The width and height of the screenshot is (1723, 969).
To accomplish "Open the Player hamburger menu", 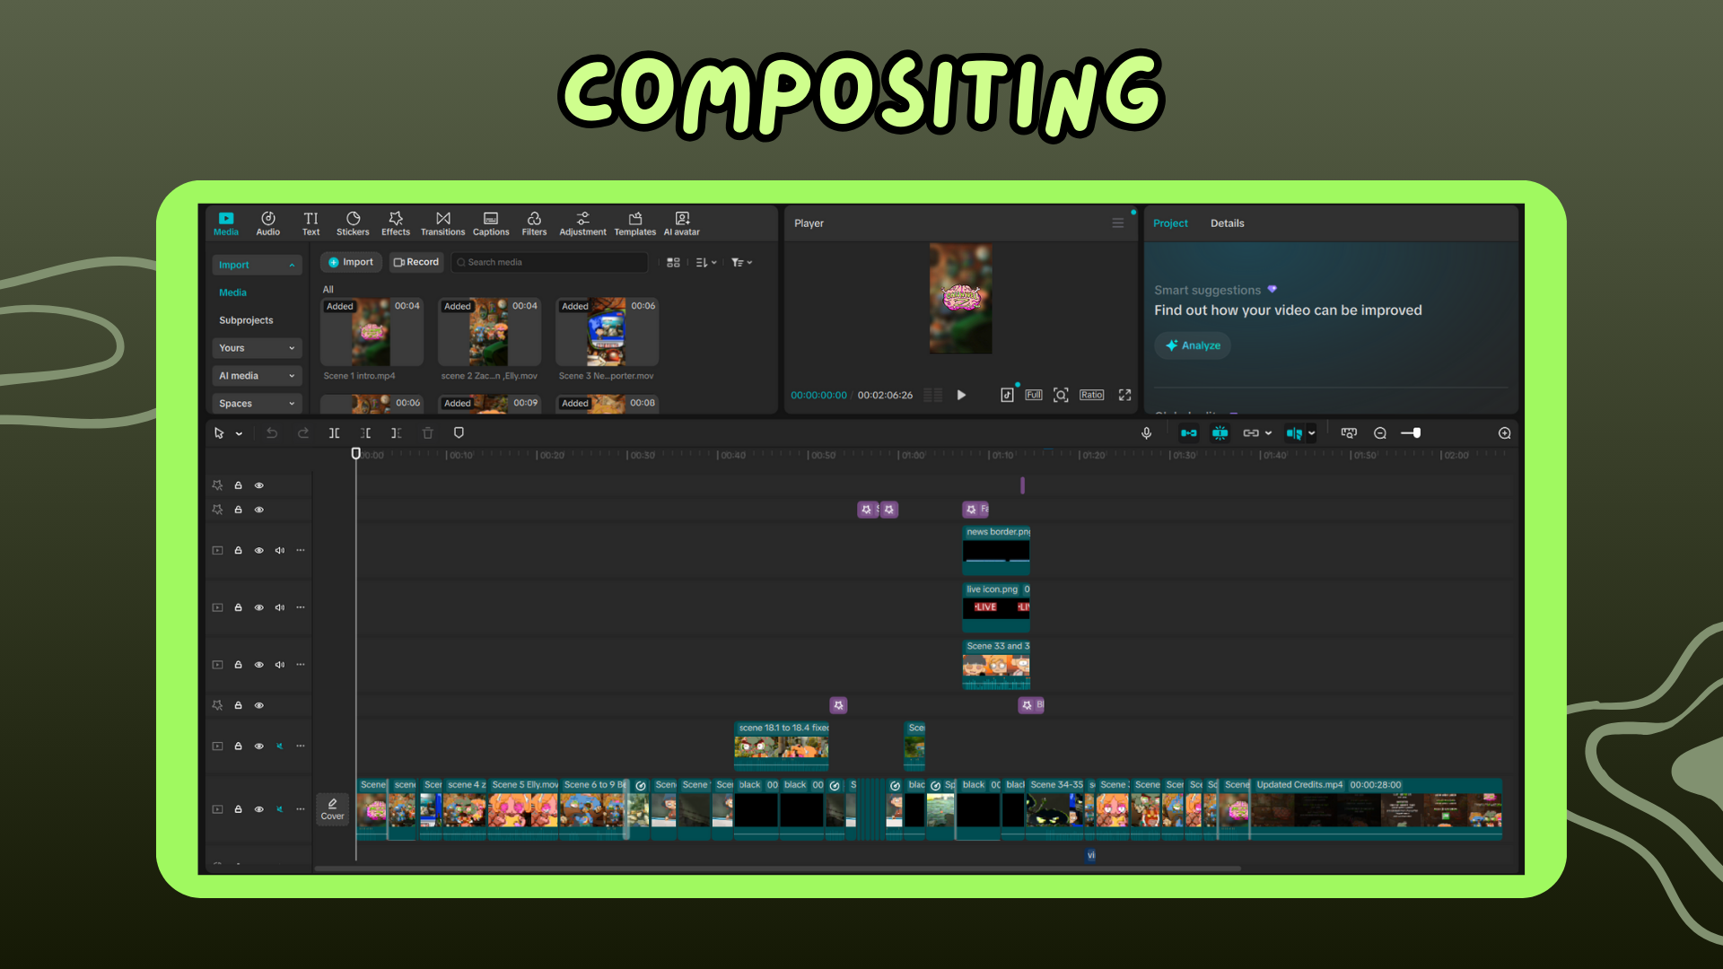I will pos(1118,223).
